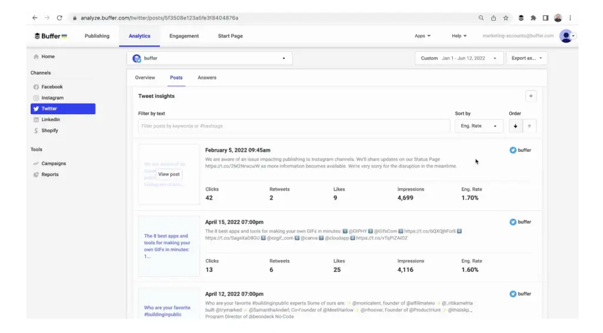This screenshot has width=603, height=333.
Task: Click the Chrome profile avatar
Action: point(558,18)
